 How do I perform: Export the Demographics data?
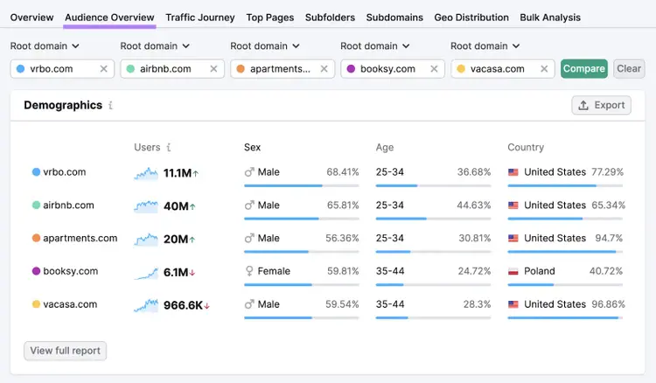601,105
